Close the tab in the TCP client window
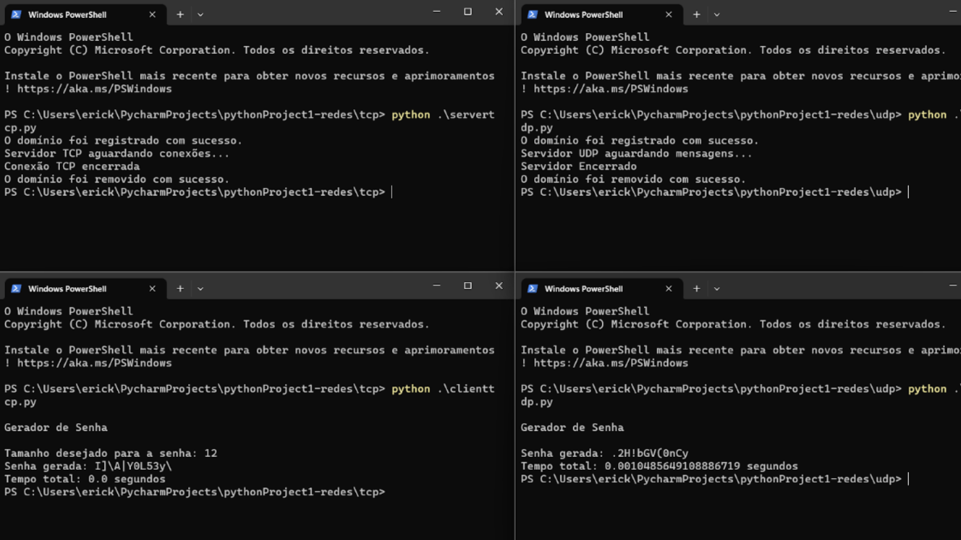This screenshot has height=540, width=961. point(152,288)
